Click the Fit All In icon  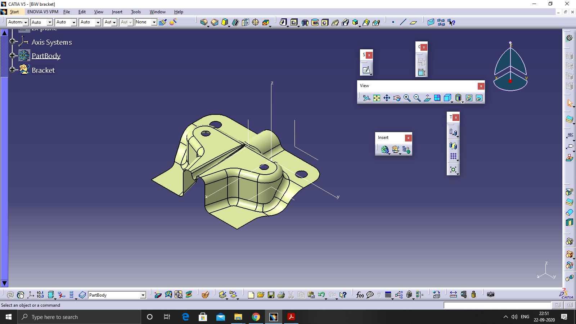[377, 98]
